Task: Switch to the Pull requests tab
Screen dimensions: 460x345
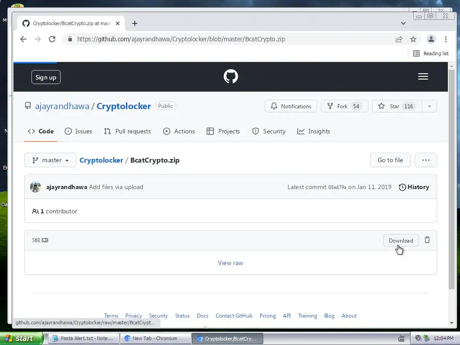Action: click(128, 132)
